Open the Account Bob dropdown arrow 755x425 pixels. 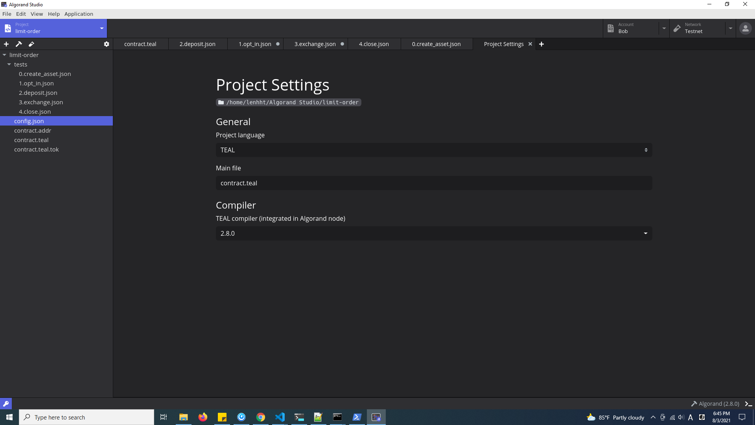[664, 28]
